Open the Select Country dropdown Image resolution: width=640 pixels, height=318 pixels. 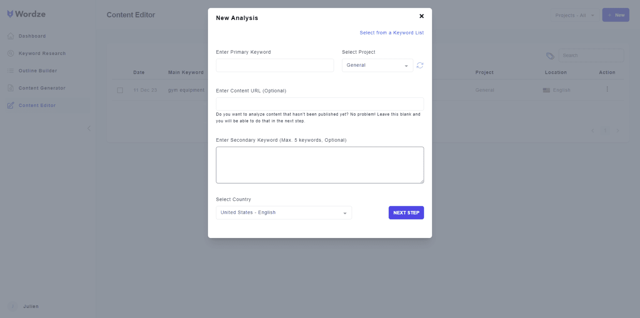point(284,213)
